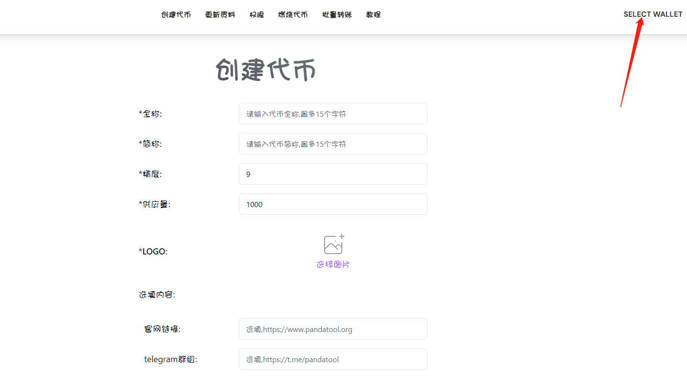This screenshot has height=376, width=687.
Task: Focus the 全称 token full name field
Action: coord(333,114)
